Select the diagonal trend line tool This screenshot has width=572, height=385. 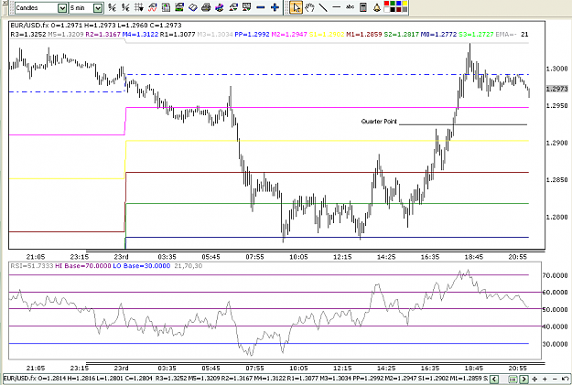(x=323, y=7)
